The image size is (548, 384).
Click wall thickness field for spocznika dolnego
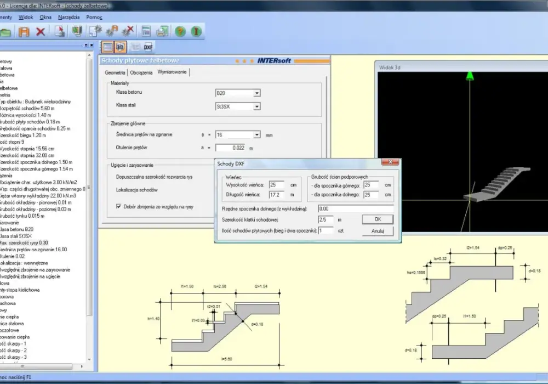click(371, 194)
